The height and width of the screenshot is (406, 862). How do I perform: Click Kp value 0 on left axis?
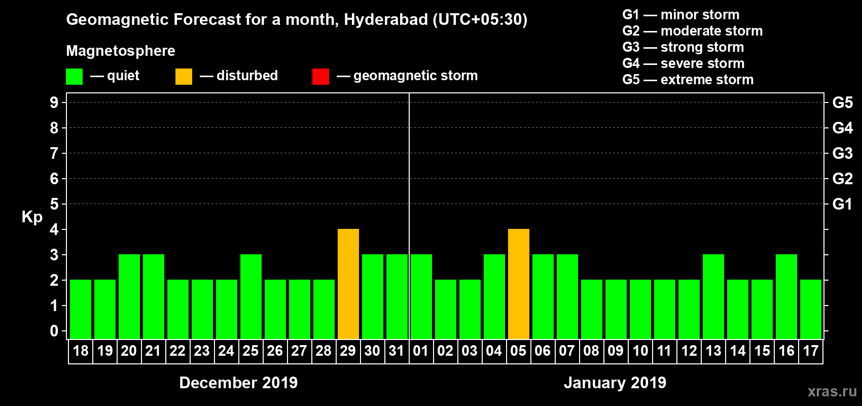click(x=54, y=331)
